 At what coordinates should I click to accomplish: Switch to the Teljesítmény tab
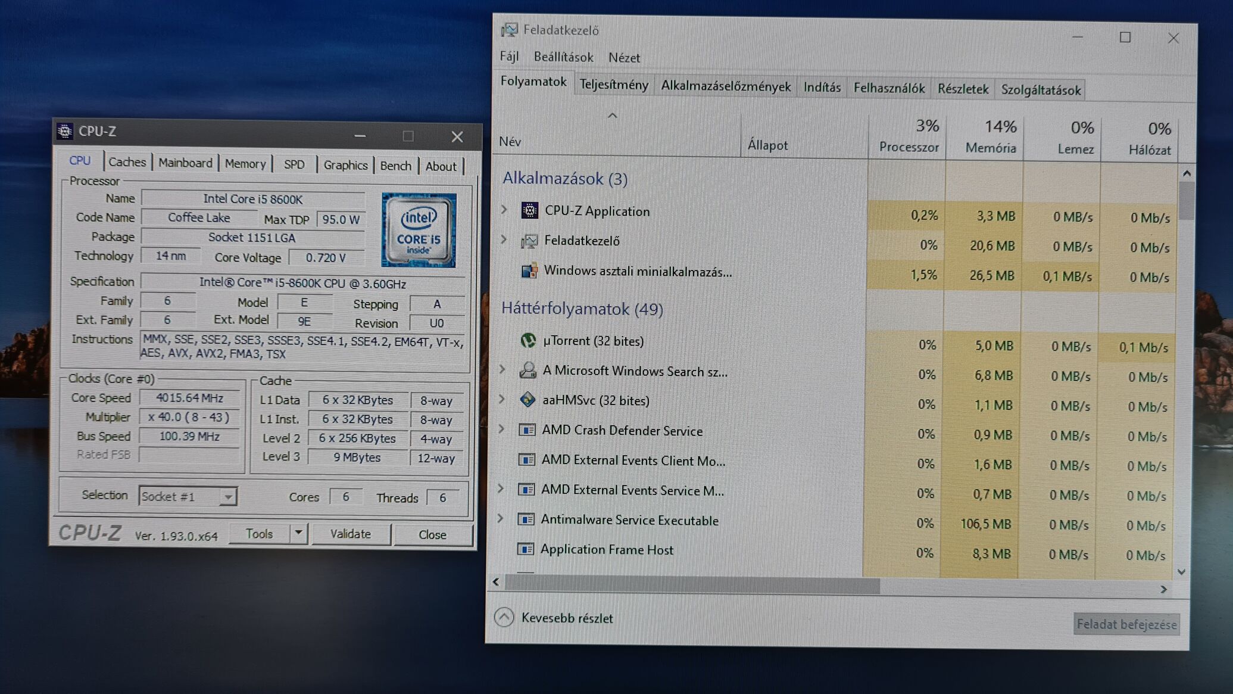(x=614, y=85)
